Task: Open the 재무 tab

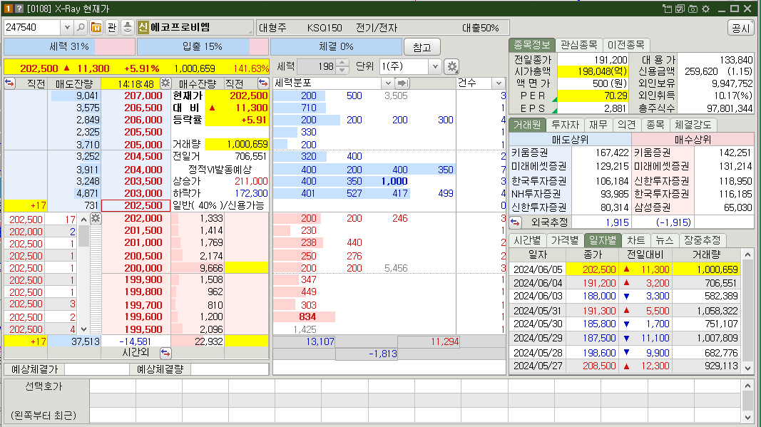Action: click(598, 125)
